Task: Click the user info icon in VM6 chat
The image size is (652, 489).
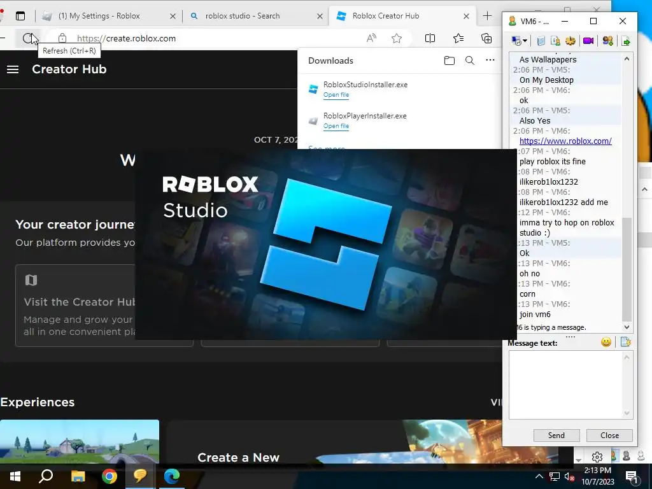Action: (x=555, y=41)
